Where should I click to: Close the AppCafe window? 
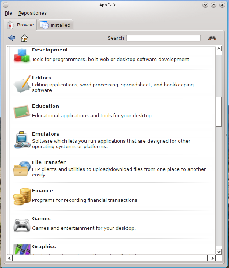tap(222, 5)
